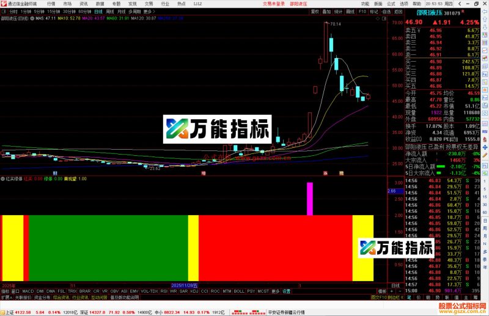Click the 图文F10 link
The width and height of the screenshot is (489, 316).
(x=378, y=297)
